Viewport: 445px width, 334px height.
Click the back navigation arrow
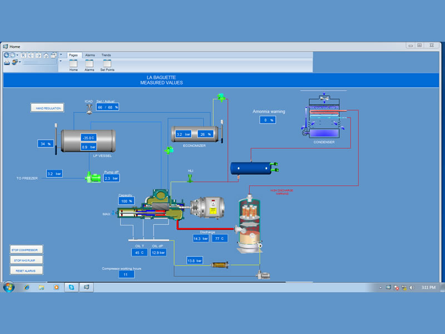pos(7,55)
